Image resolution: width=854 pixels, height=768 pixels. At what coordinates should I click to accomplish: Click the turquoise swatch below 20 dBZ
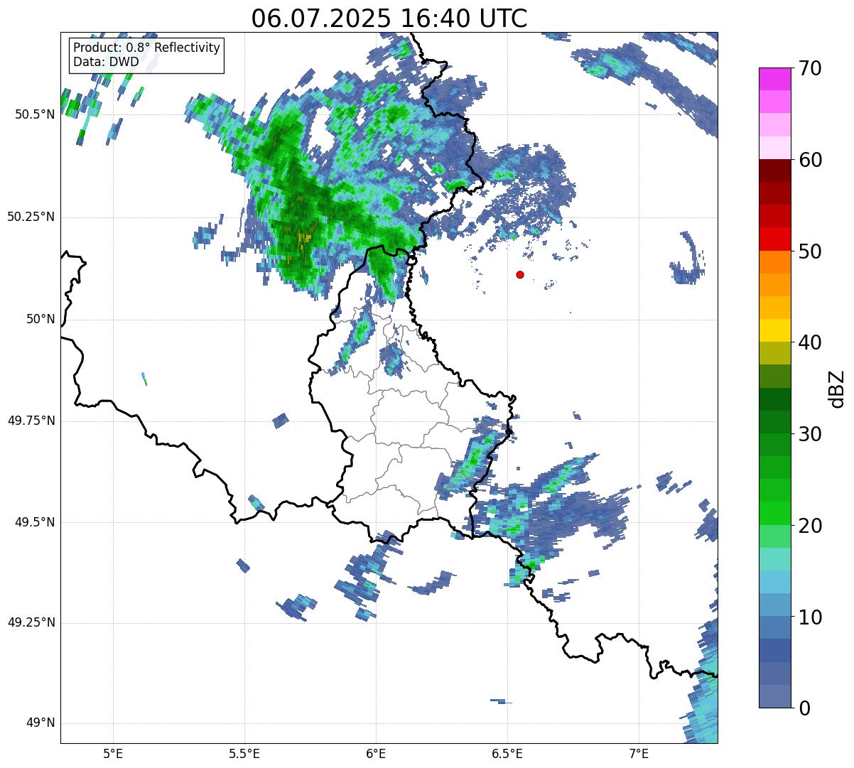click(x=774, y=559)
